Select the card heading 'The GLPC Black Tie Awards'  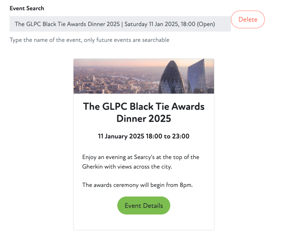tap(143, 107)
